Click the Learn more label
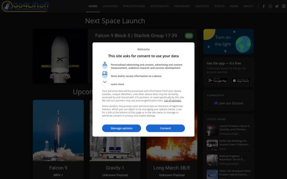This screenshot has height=179, width=287. (117, 84)
